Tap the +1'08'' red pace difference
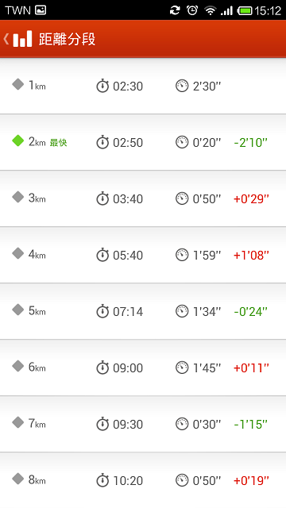Image resolution: width=286 pixels, height=508 pixels. tap(251, 256)
